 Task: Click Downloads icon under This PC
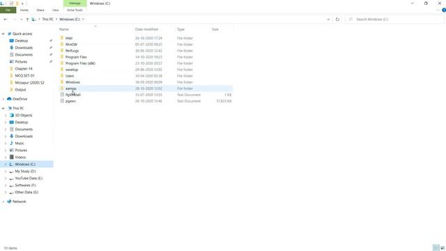[x=12, y=136]
